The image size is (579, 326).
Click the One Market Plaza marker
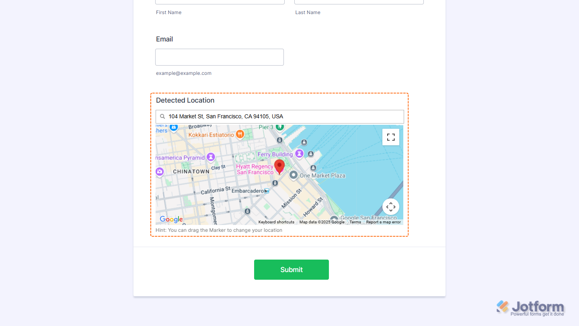point(294,175)
